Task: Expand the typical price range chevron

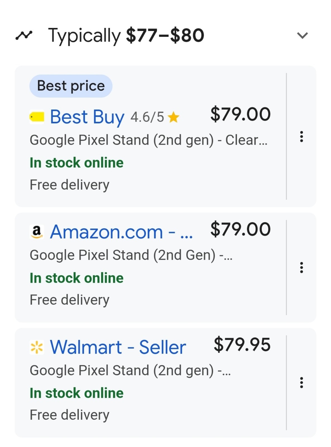Action: pos(302,35)
